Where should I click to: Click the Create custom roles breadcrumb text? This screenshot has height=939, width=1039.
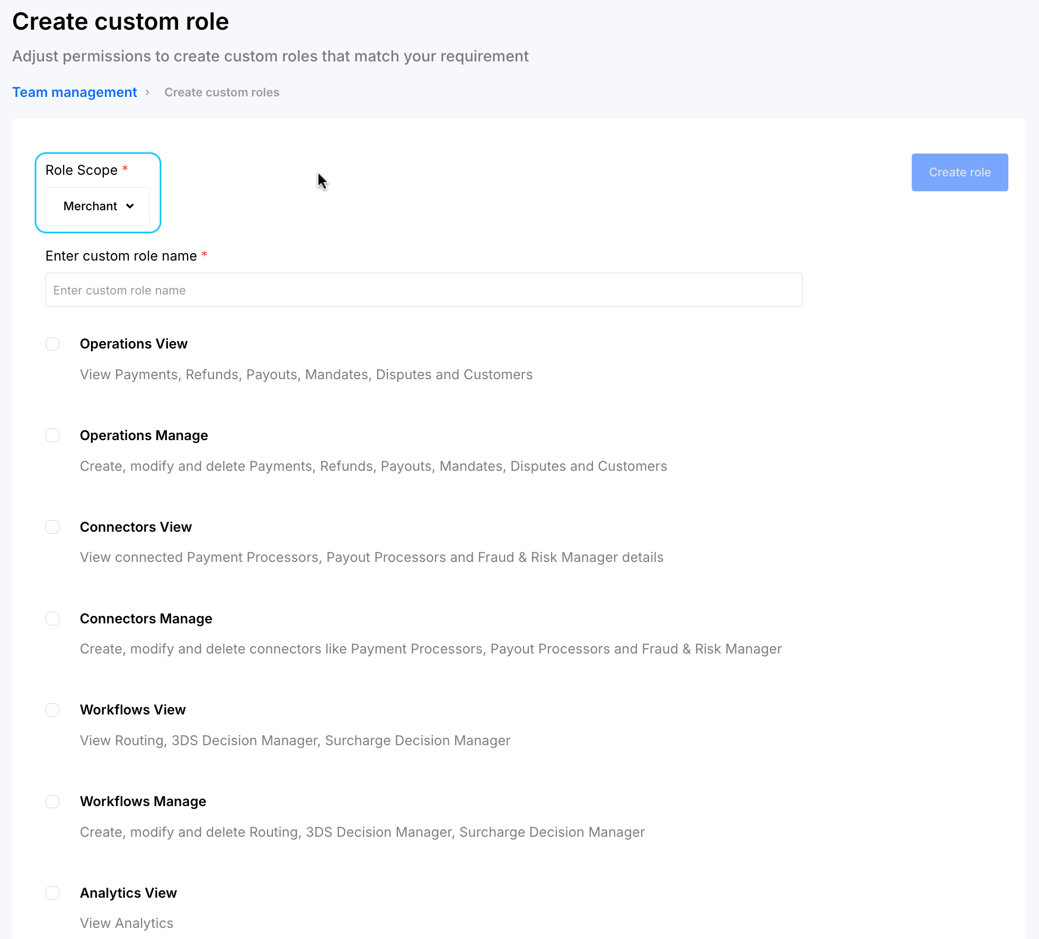[x=221, y=92]
